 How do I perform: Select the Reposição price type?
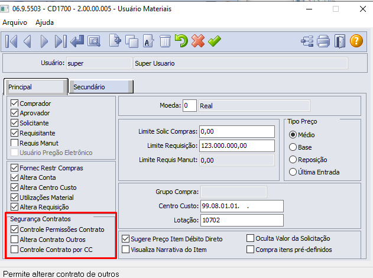coord(293,160)
